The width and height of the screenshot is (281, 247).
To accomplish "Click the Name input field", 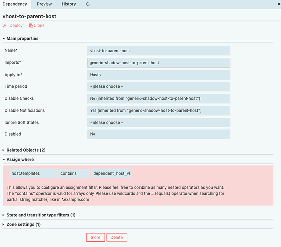I will [159, 51].
